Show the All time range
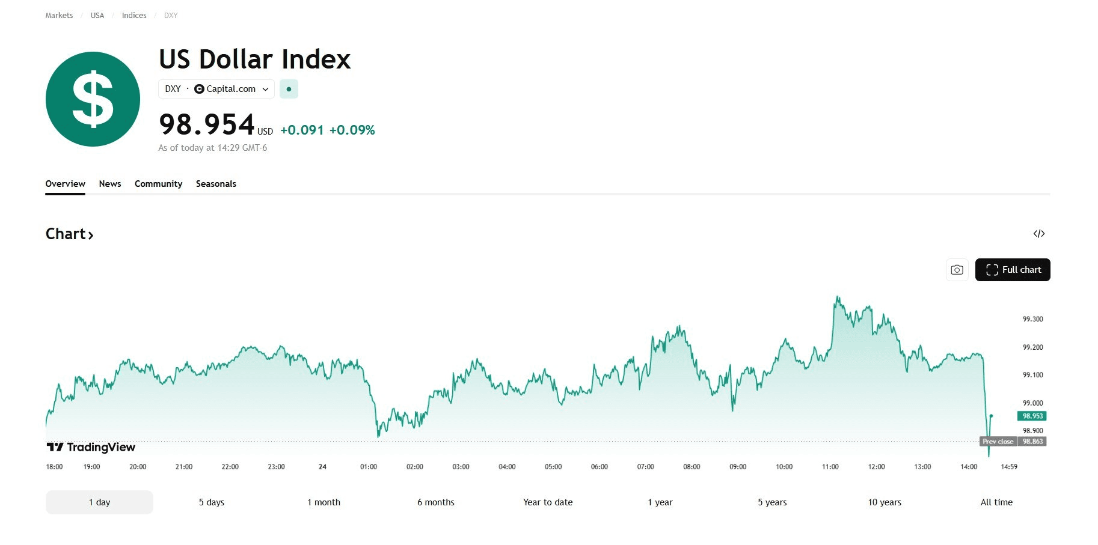Image resolution: width=1098 pixels, height=545 pixels. (996, 502)
